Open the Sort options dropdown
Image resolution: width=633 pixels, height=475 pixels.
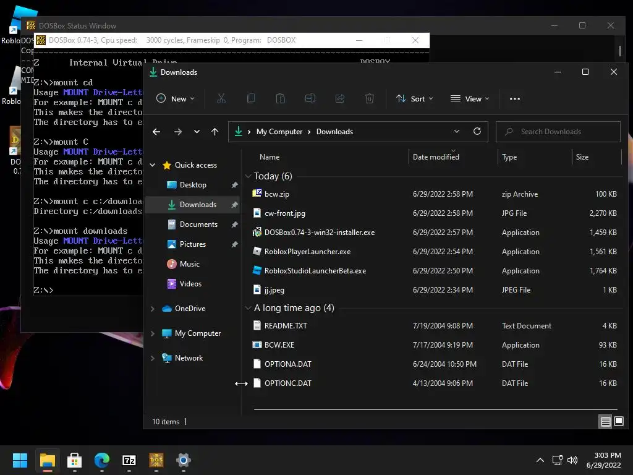point(415,98)
